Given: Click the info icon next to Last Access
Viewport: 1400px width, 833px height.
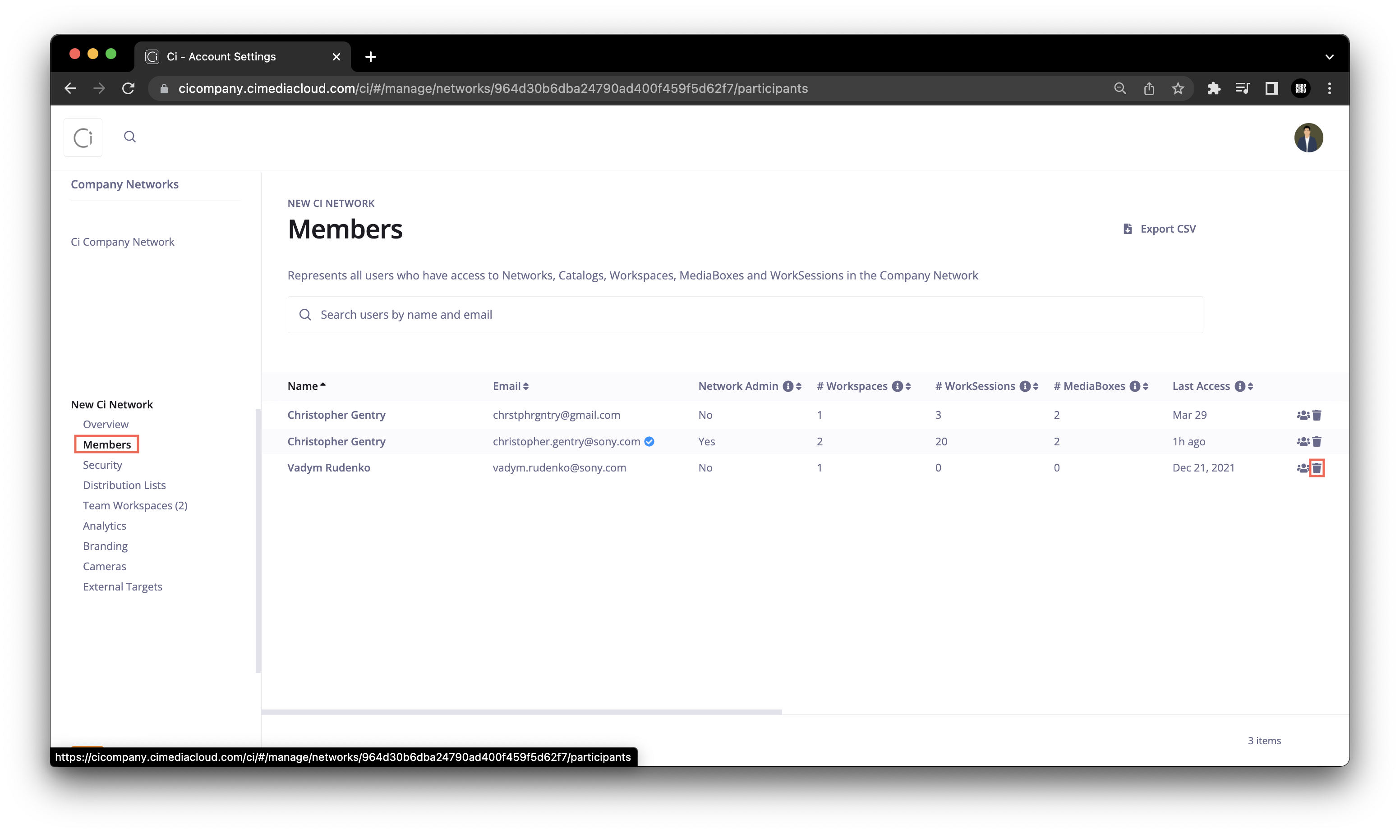Looking at the screenshot, I should tap(1239, 386).
